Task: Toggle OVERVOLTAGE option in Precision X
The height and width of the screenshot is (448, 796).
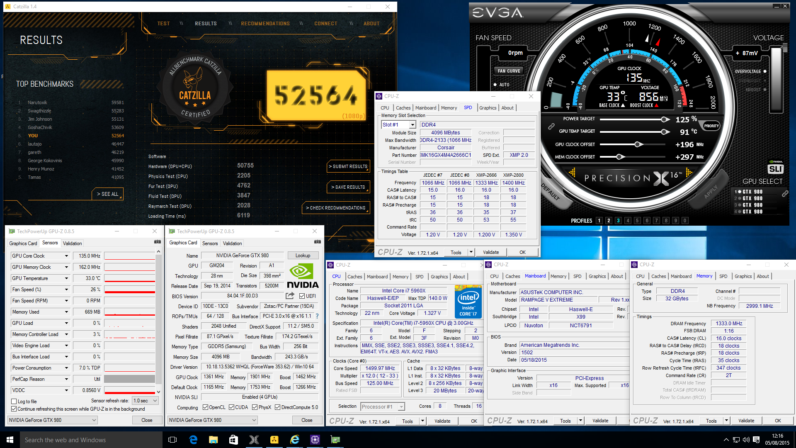Action: tap(765, 71)
